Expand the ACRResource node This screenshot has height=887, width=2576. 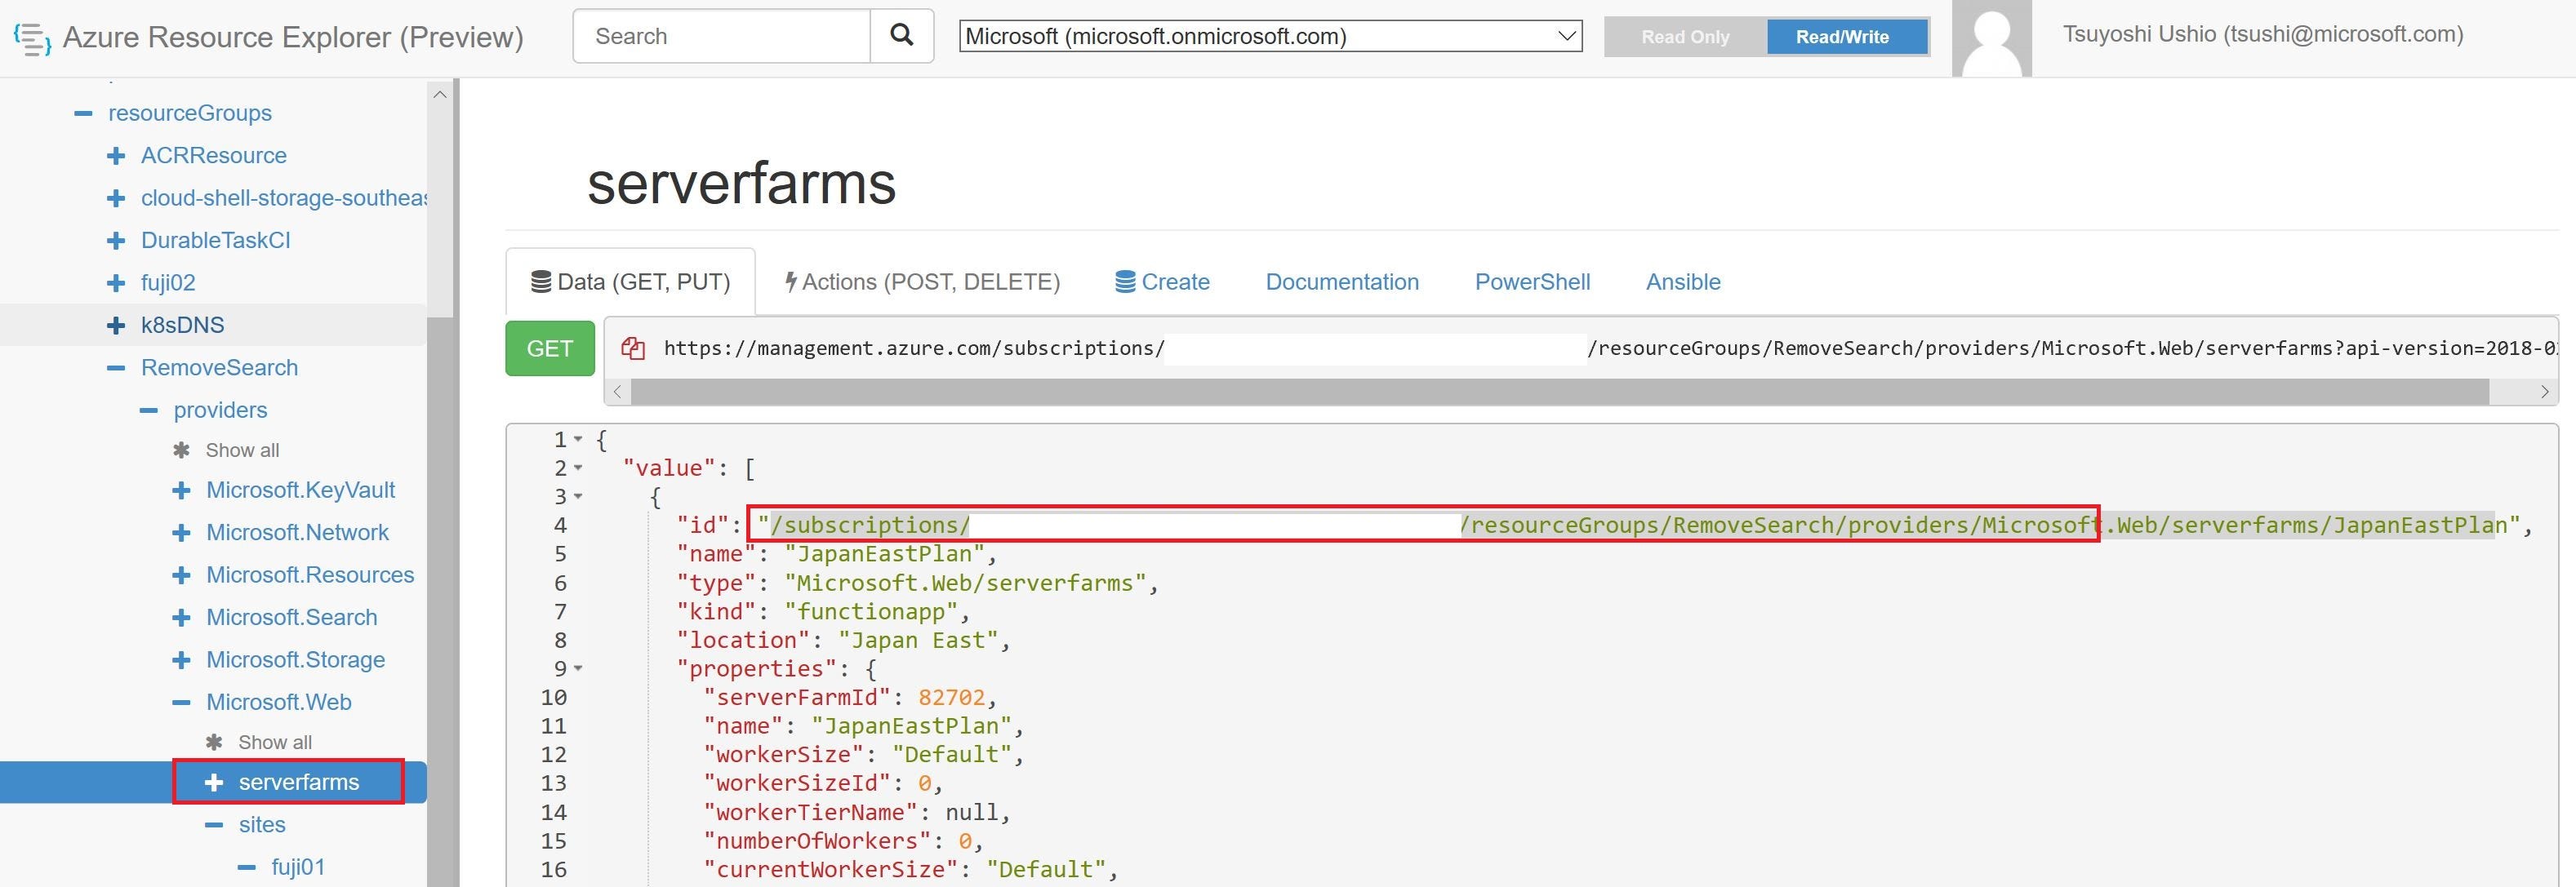point(116,156)
